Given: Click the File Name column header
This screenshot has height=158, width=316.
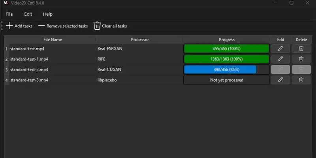Looking at the screenshot, I should coord(53,39).
